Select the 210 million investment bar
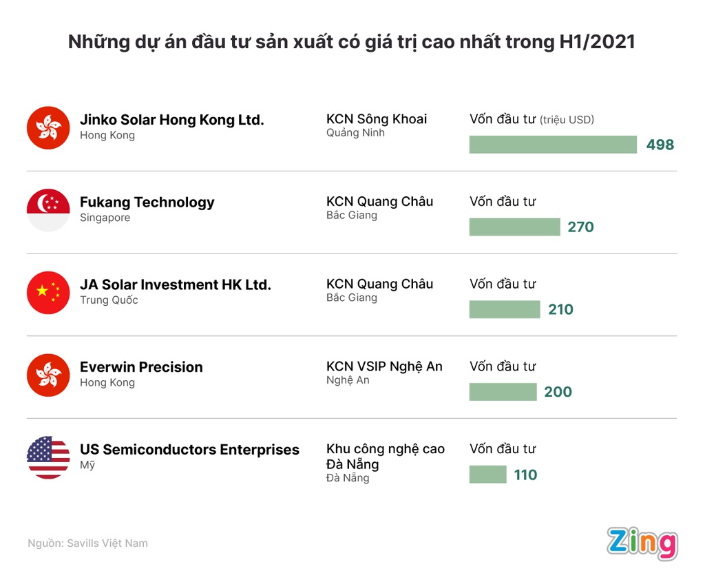Viewport: 705px width, 582px height. pos(505,309)
